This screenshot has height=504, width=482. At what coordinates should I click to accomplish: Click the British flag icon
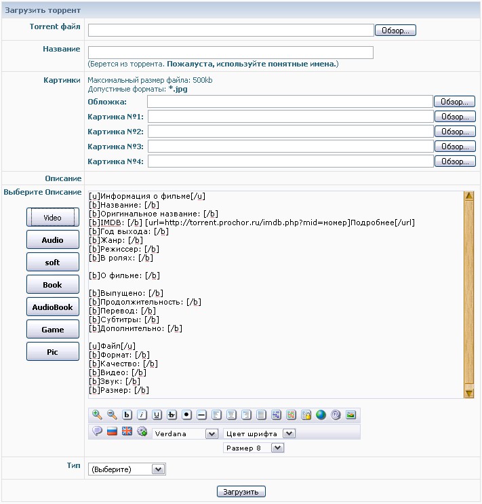coord(127,431)
